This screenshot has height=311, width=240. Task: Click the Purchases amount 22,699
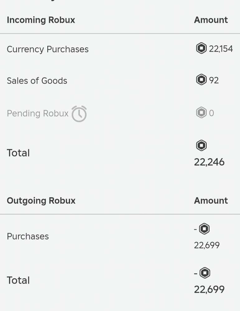[207, 245]
